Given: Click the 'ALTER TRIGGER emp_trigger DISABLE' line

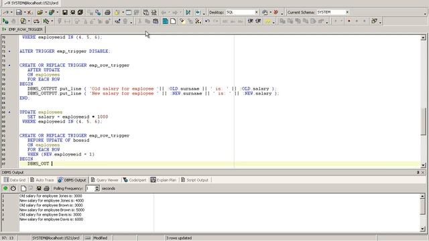Looking at the screenshot, I should point(64,51).
